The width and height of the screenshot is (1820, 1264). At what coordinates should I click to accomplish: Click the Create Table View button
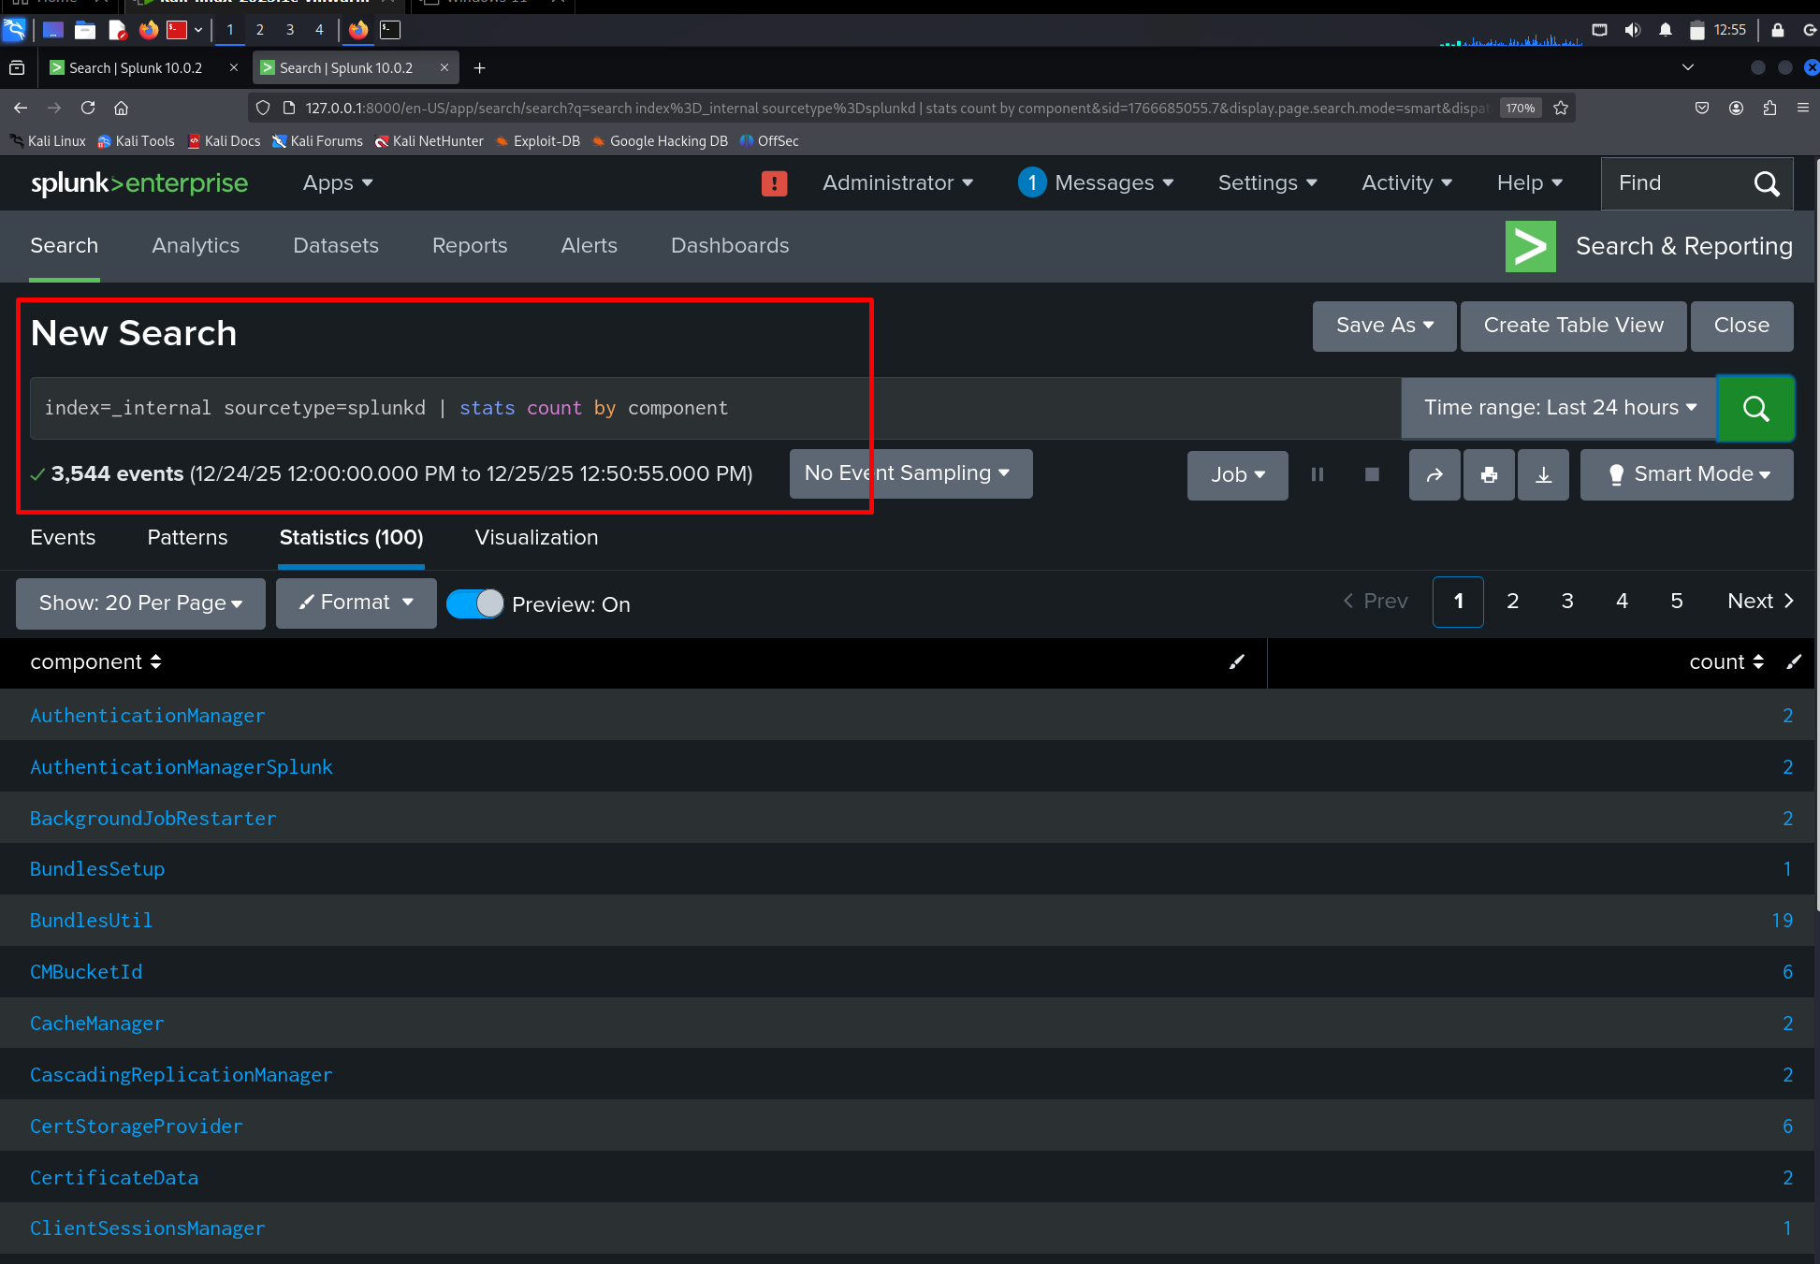coord(1573,326)
